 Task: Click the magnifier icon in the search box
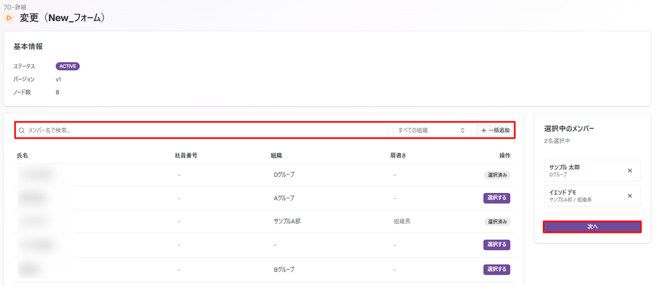22,131
